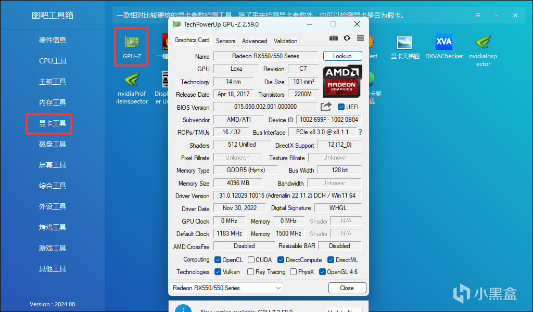Click the Default Clock 1183 MHz value

click(x=230, y=233)
